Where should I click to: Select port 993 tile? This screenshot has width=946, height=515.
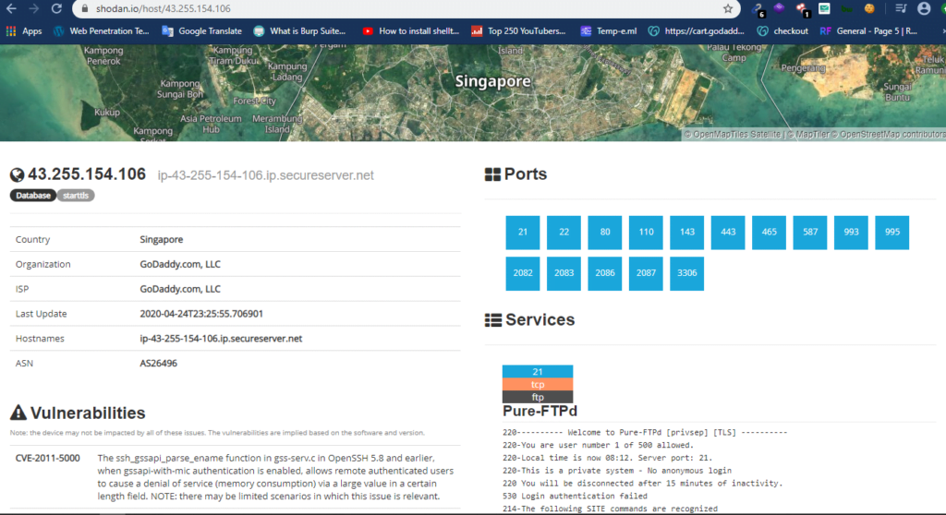[x=851, y=233]
